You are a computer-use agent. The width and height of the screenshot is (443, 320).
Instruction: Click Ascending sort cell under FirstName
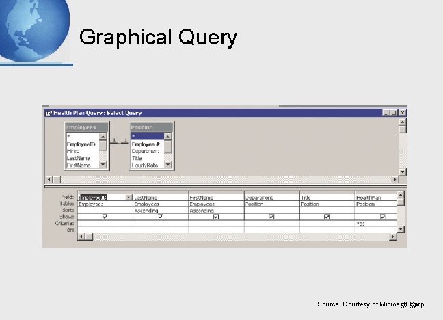click(216, 211)
